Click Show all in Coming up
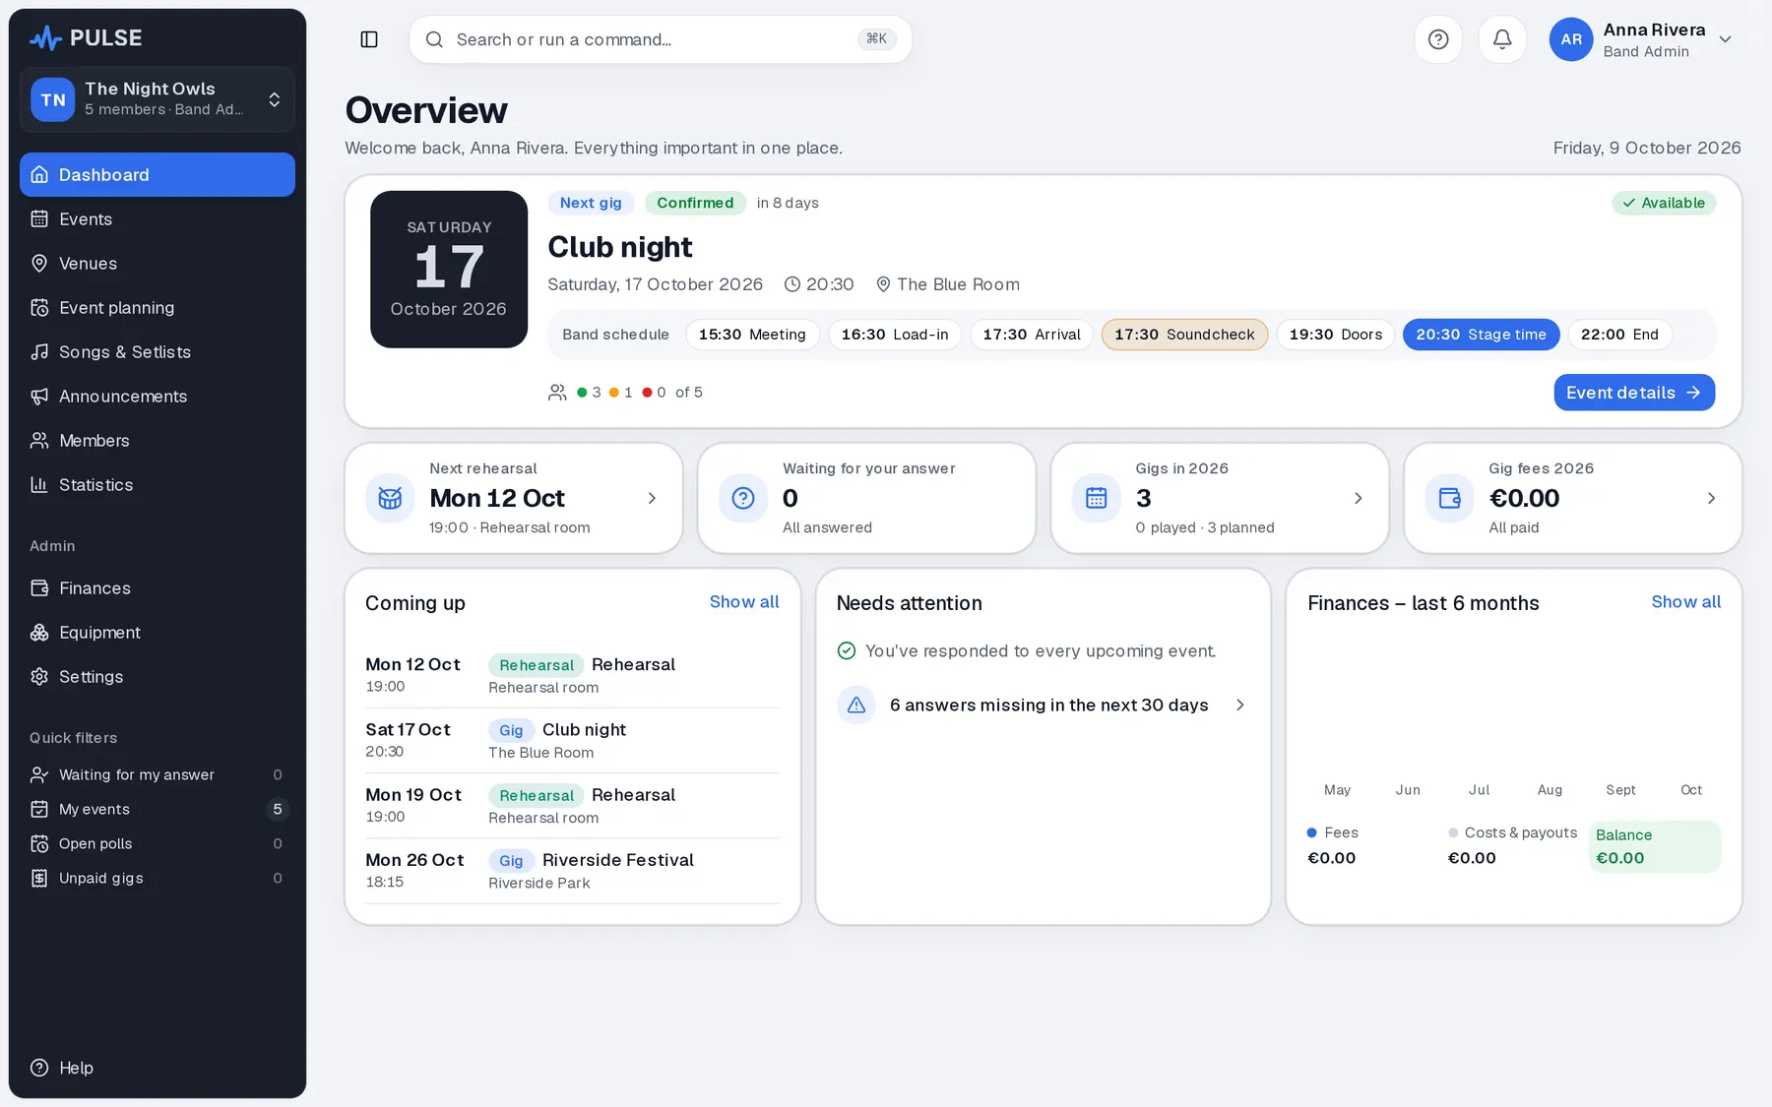Image resolution: width=1772 pixels, height=1107 pixels. click(x=744, y=601)
